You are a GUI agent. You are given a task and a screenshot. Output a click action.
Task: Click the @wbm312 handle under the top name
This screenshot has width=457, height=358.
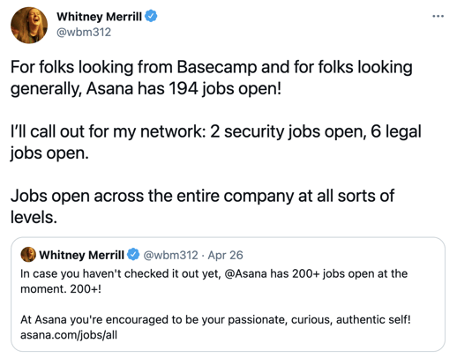[x=84, y=32]
